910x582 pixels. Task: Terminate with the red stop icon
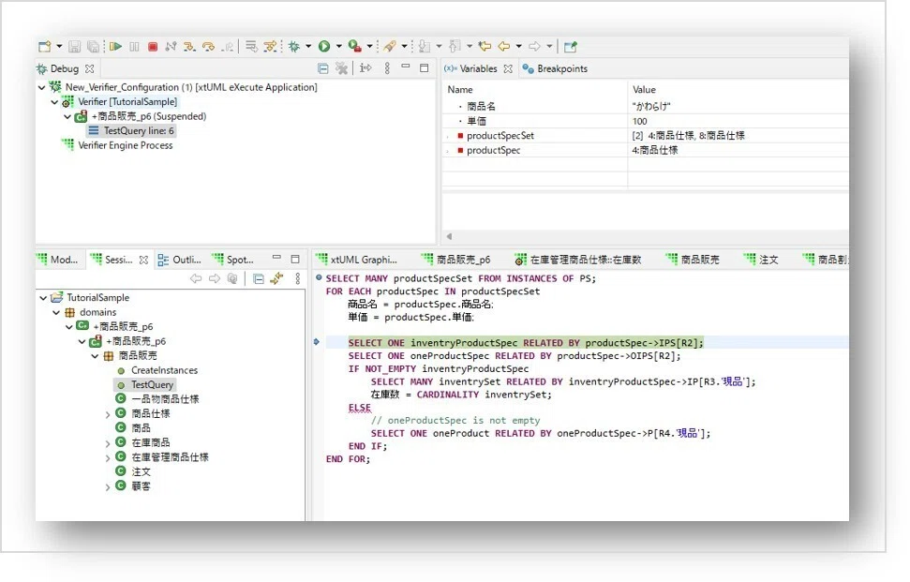click(153, 47)
